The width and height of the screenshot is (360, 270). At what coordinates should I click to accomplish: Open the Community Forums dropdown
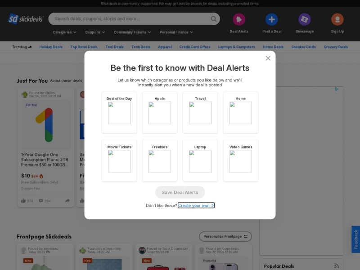pyautogui.click(x=132, y=32)
